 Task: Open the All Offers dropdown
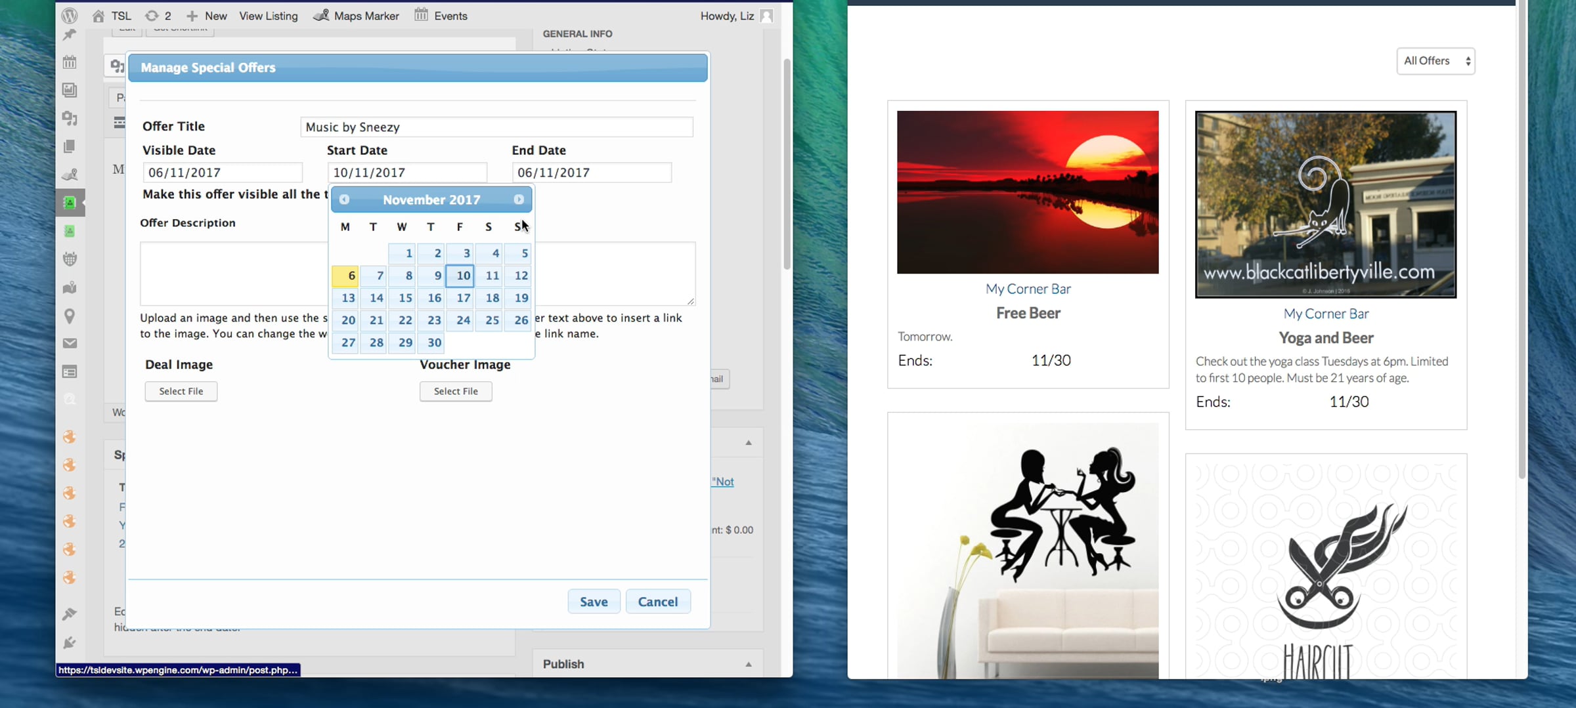[x=1435, y=61]
